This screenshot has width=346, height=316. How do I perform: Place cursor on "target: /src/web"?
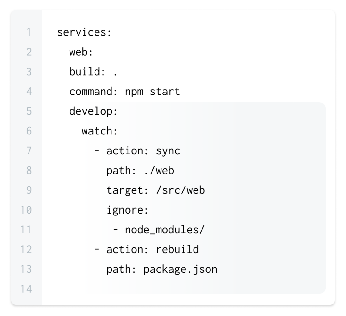155,191
